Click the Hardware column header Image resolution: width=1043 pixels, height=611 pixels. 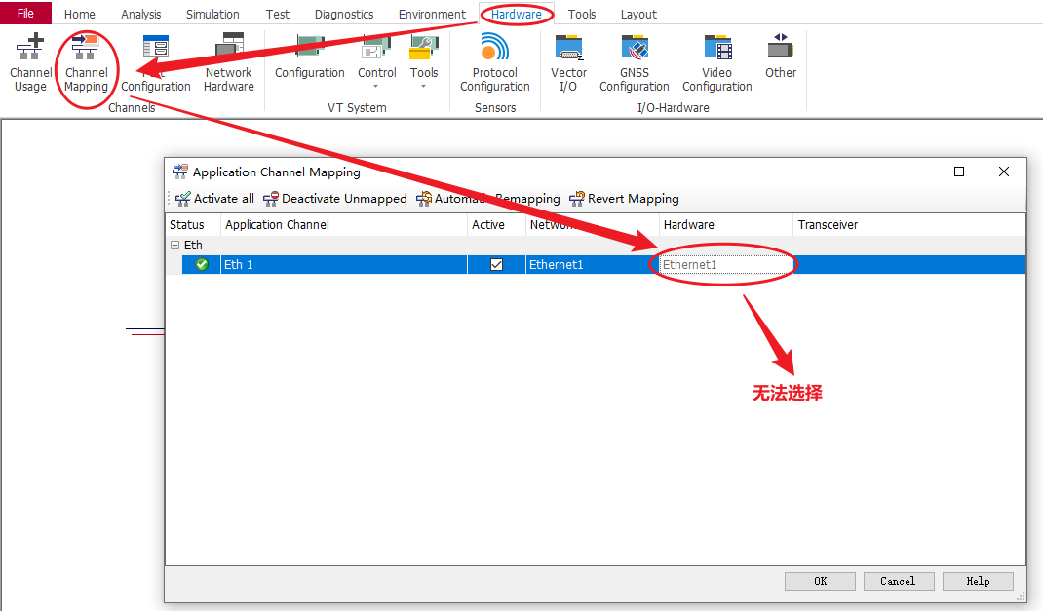click(x=725, y=225)
